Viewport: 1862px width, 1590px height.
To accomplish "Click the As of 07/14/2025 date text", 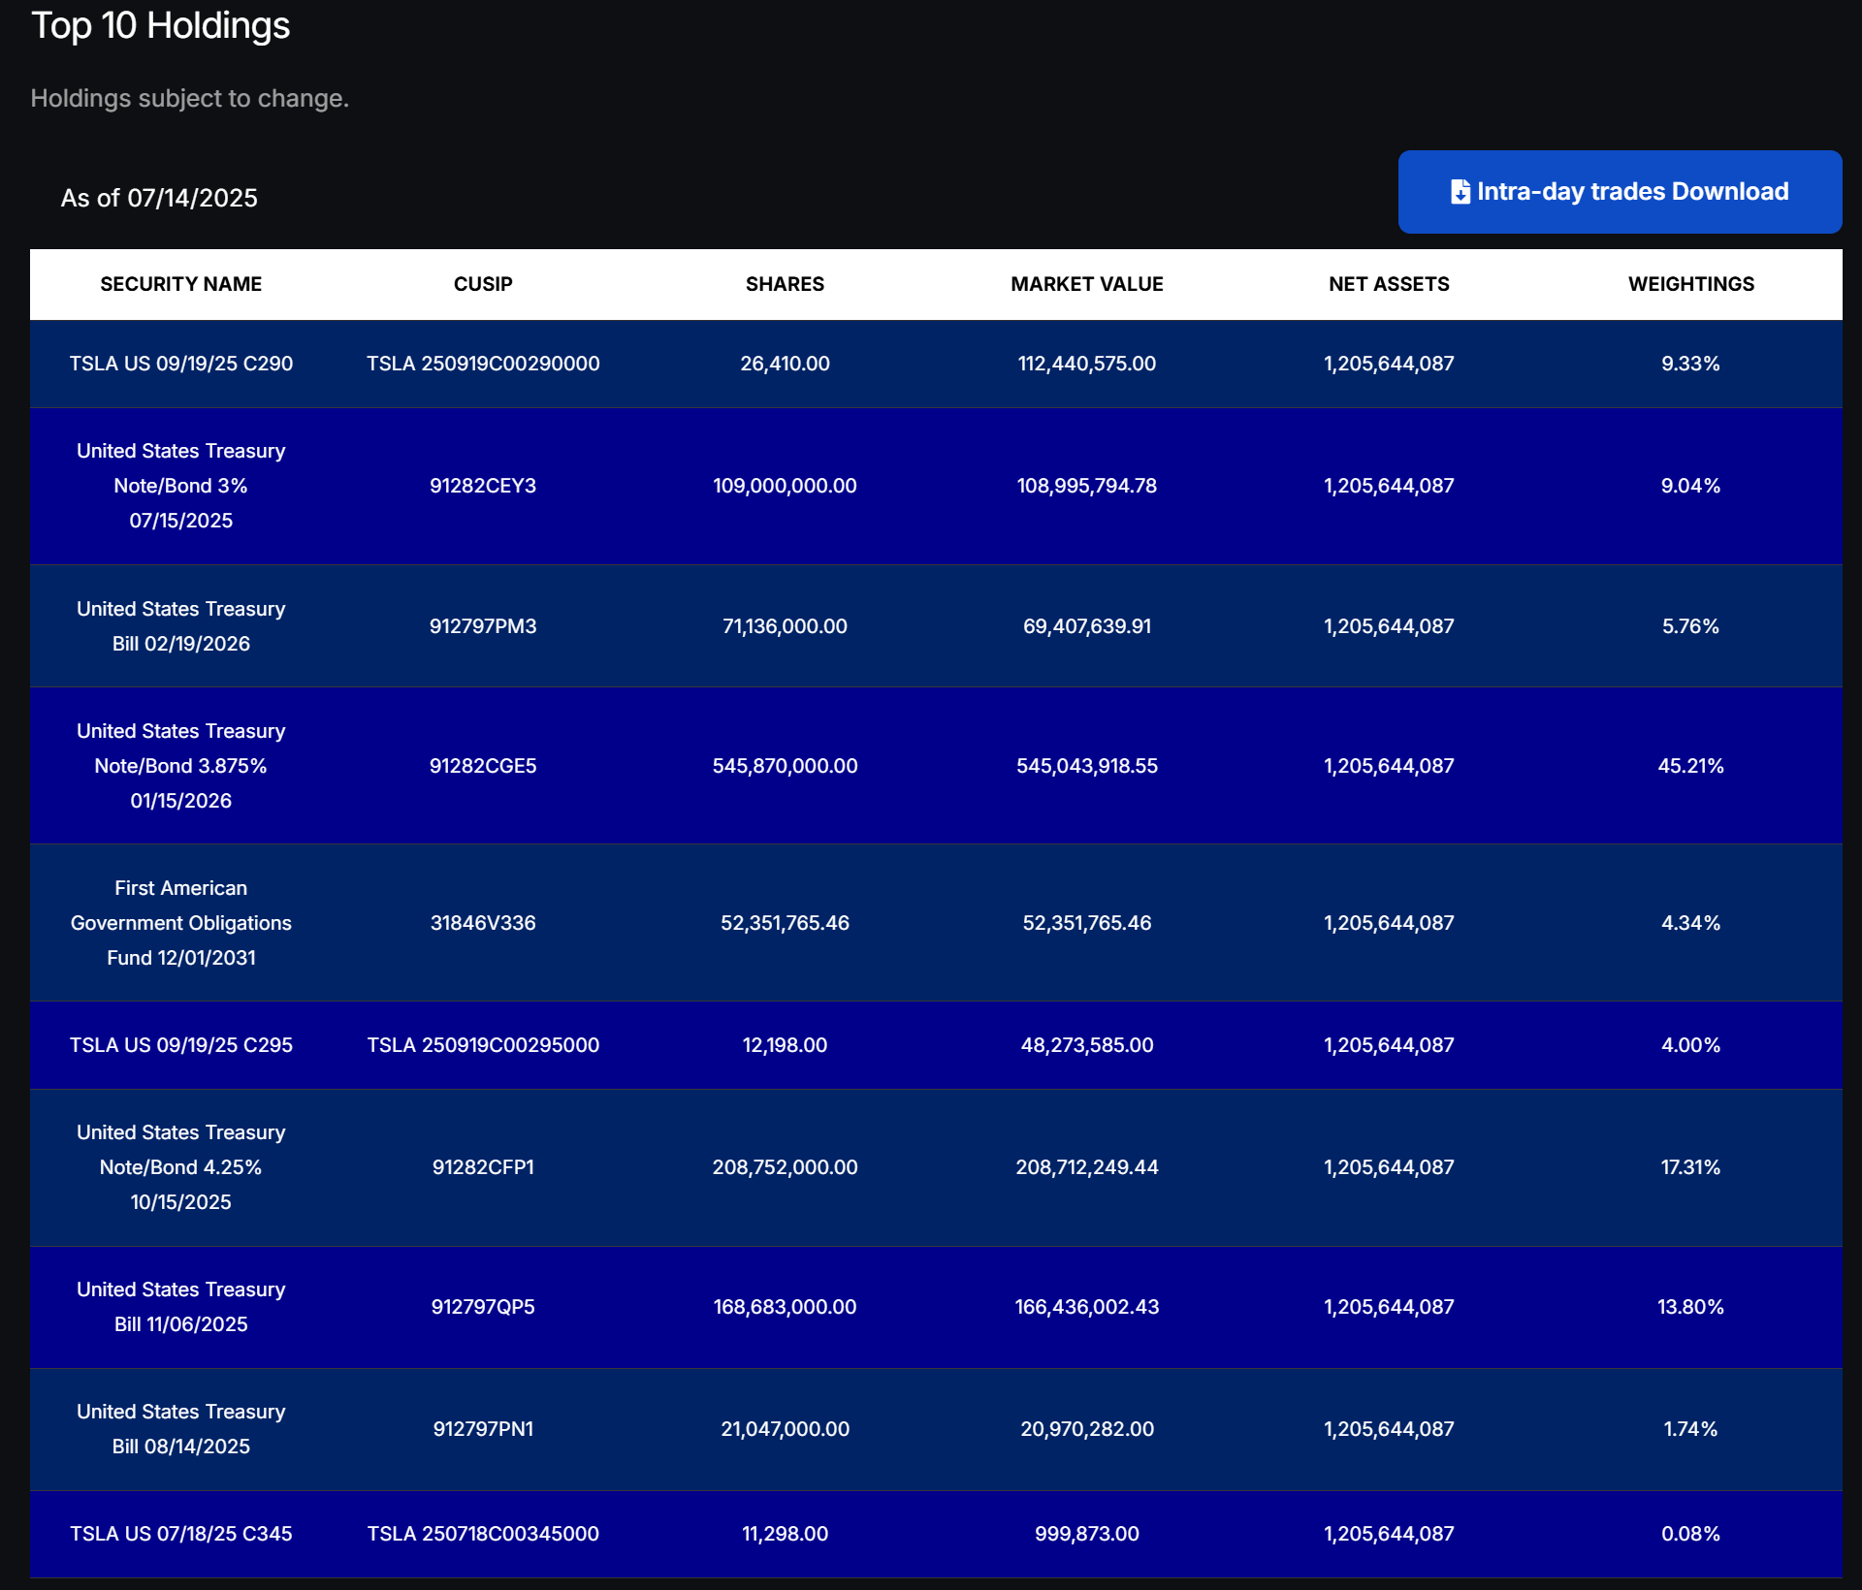I will 159,198.
